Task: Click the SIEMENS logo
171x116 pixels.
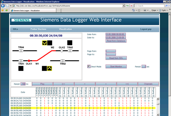Action: [21, 20]
